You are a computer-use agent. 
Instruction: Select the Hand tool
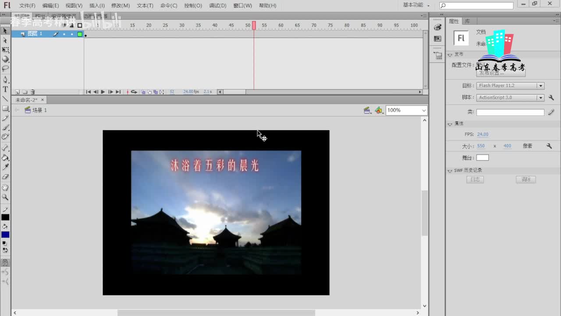point(5,188)
